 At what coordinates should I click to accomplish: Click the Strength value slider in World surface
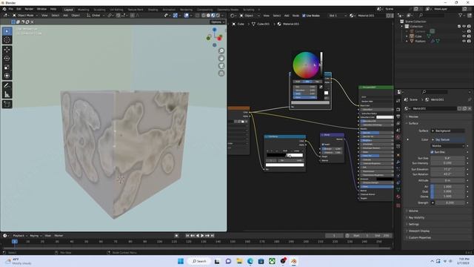tap(450, 202)
